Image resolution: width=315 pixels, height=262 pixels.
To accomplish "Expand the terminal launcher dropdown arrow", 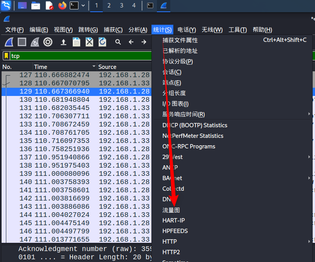I will 83,5.
